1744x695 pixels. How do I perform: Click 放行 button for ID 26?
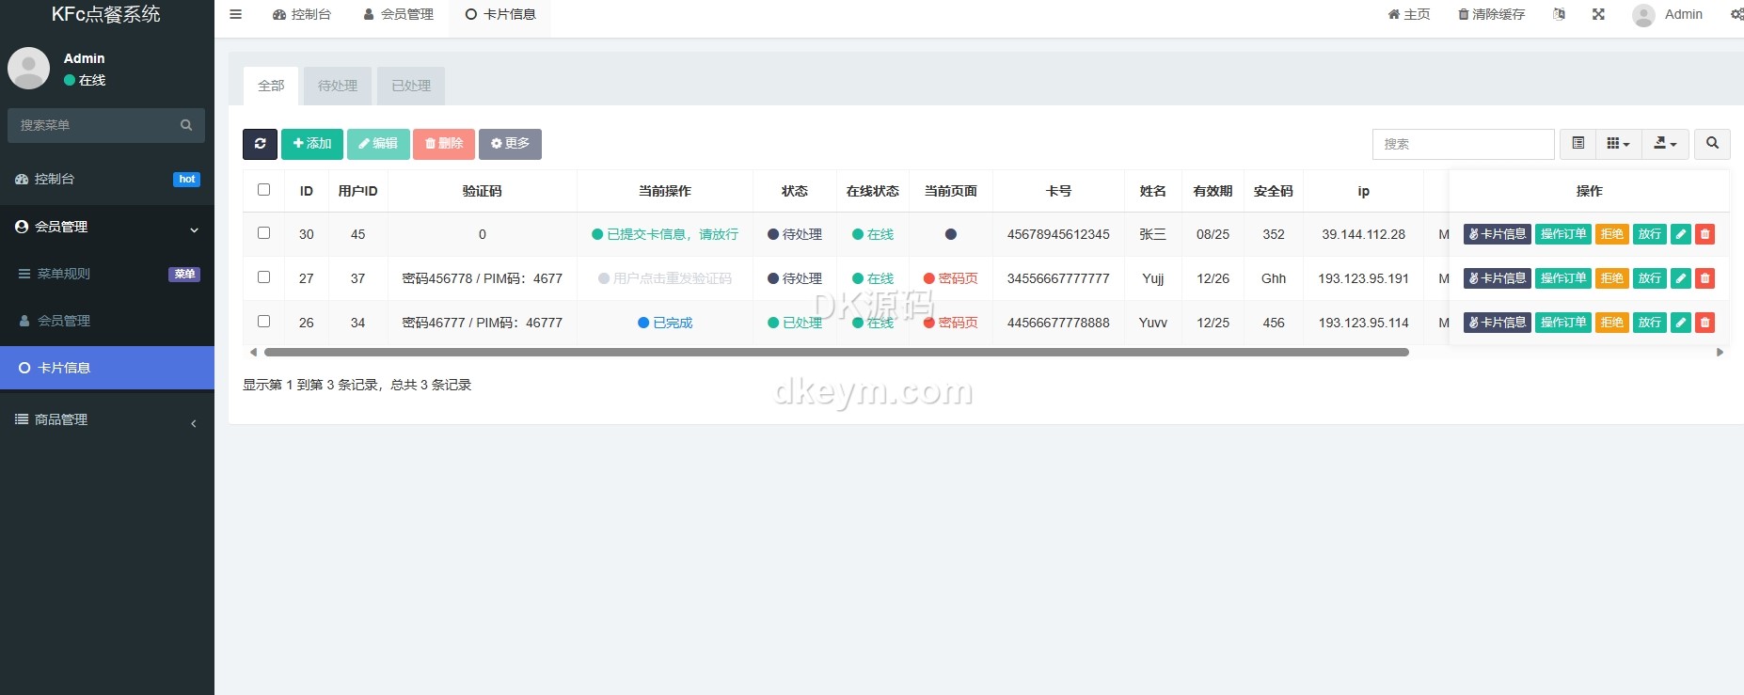pyautogui.click(x=1649, y=323)
